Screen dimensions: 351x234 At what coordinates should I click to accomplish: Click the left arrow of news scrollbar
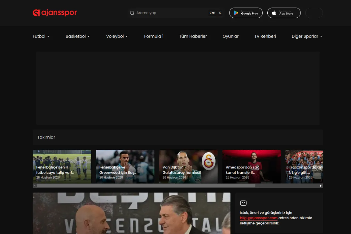(35, 186)
